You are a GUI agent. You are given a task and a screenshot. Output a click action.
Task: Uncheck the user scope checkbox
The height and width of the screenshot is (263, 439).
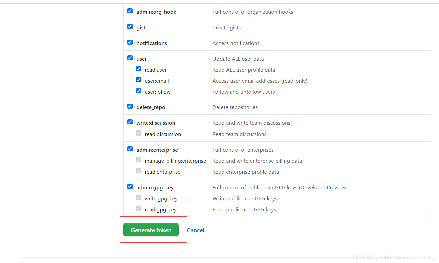pyautogui.click(x=130, y=58)
